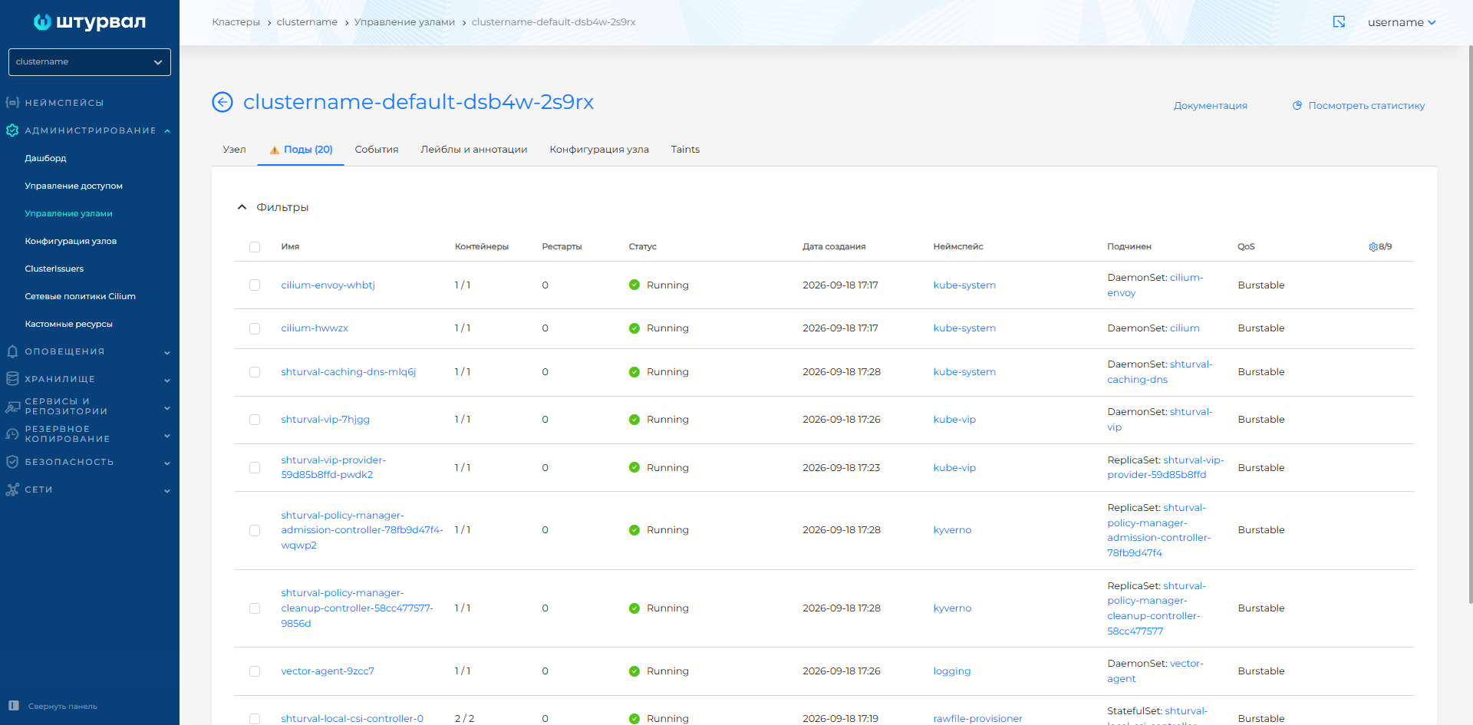Open Дашборд in the sidebar
Viewport: 1473px width, 725px height.
point(45,158)
